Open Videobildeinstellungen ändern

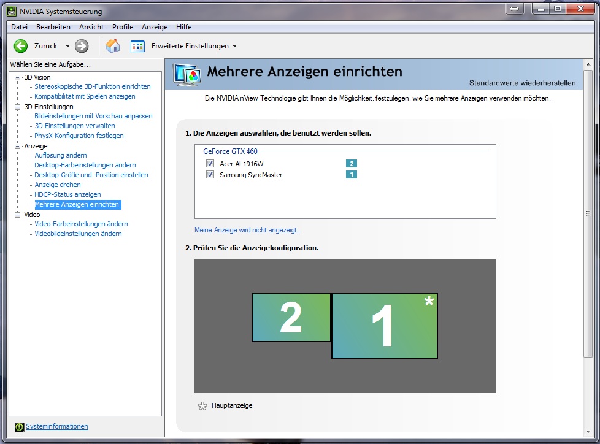pos(78,234)
